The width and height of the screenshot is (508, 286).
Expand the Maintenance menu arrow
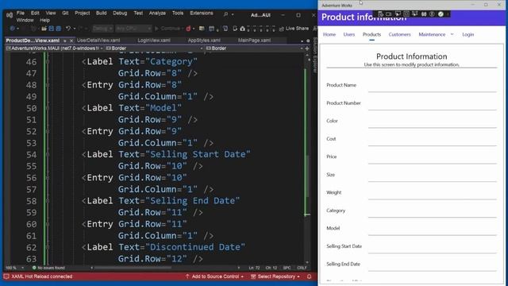(452, 34)
